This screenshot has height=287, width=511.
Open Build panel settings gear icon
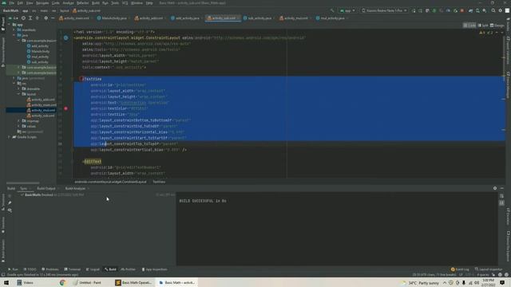point(495,188)
